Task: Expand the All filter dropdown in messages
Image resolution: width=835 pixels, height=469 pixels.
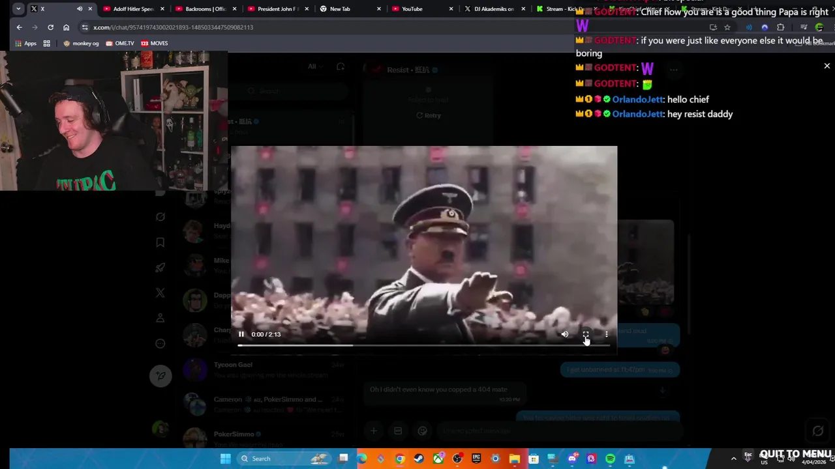Action: coord(314,66)
